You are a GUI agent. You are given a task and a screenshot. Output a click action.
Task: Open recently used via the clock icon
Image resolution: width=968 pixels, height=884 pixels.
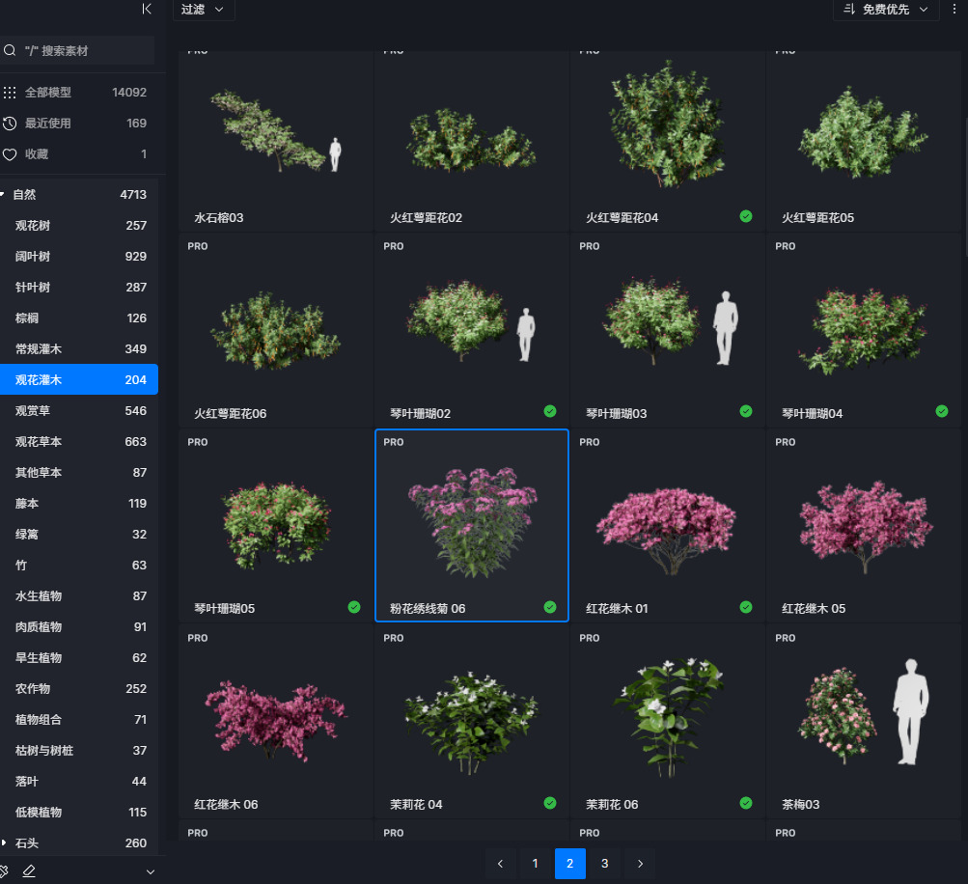click(10, 124)
